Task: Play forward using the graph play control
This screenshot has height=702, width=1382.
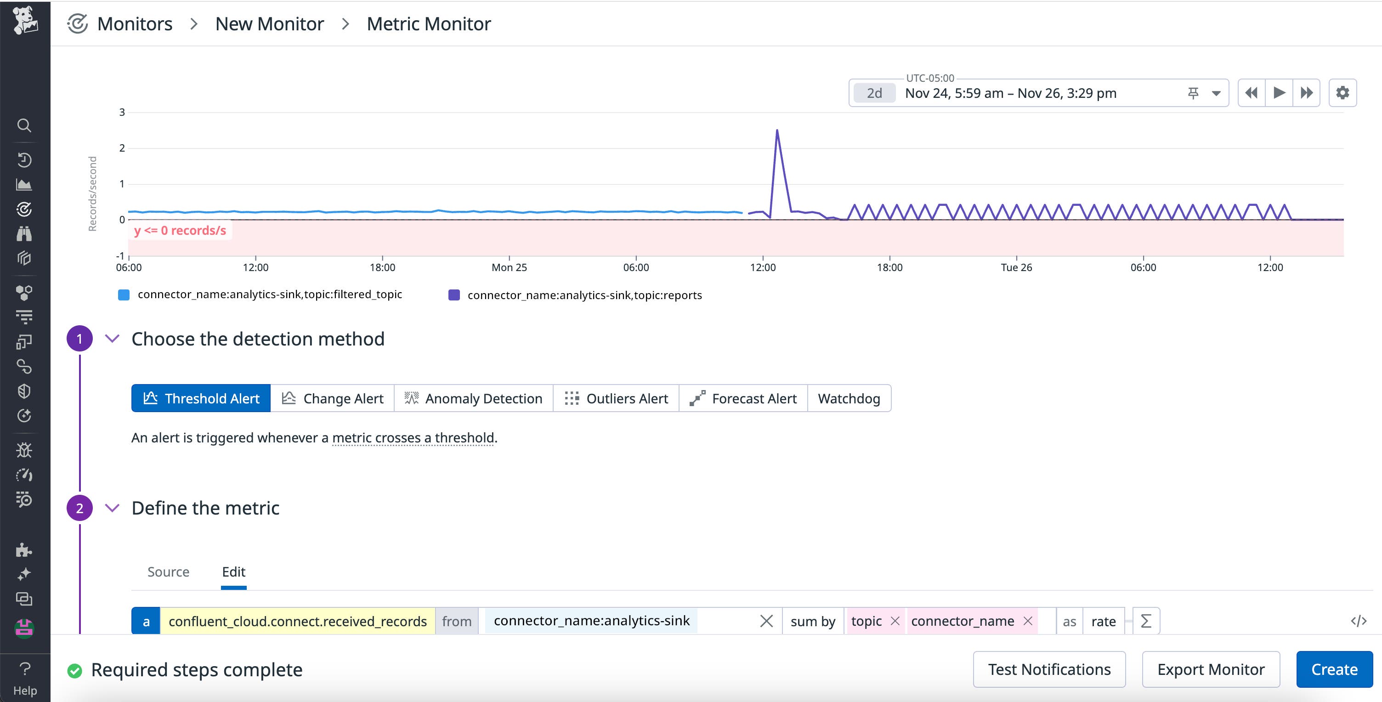Action: point(1279,92)
